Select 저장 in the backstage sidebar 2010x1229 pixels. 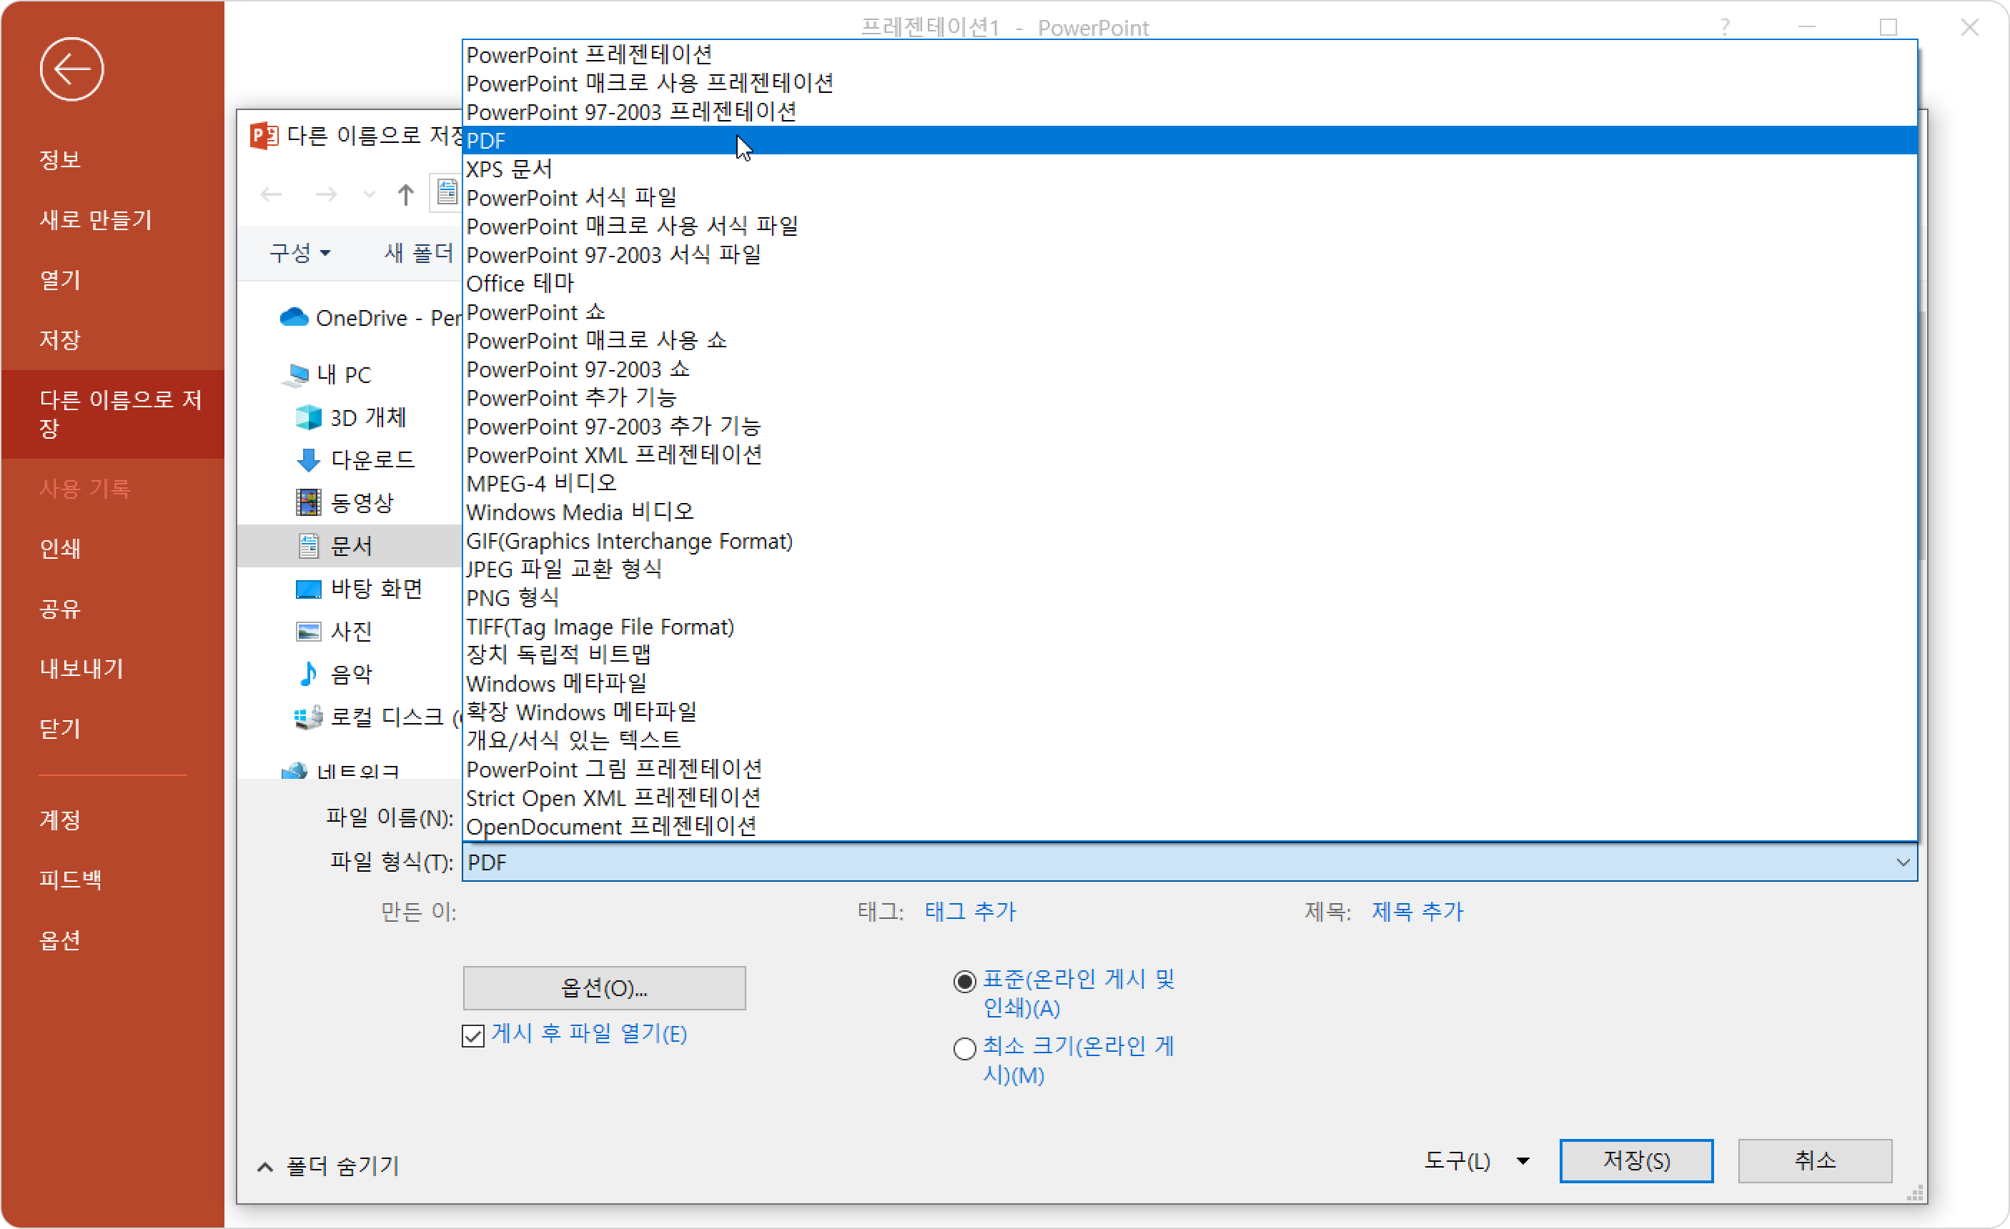pos(60,339)
